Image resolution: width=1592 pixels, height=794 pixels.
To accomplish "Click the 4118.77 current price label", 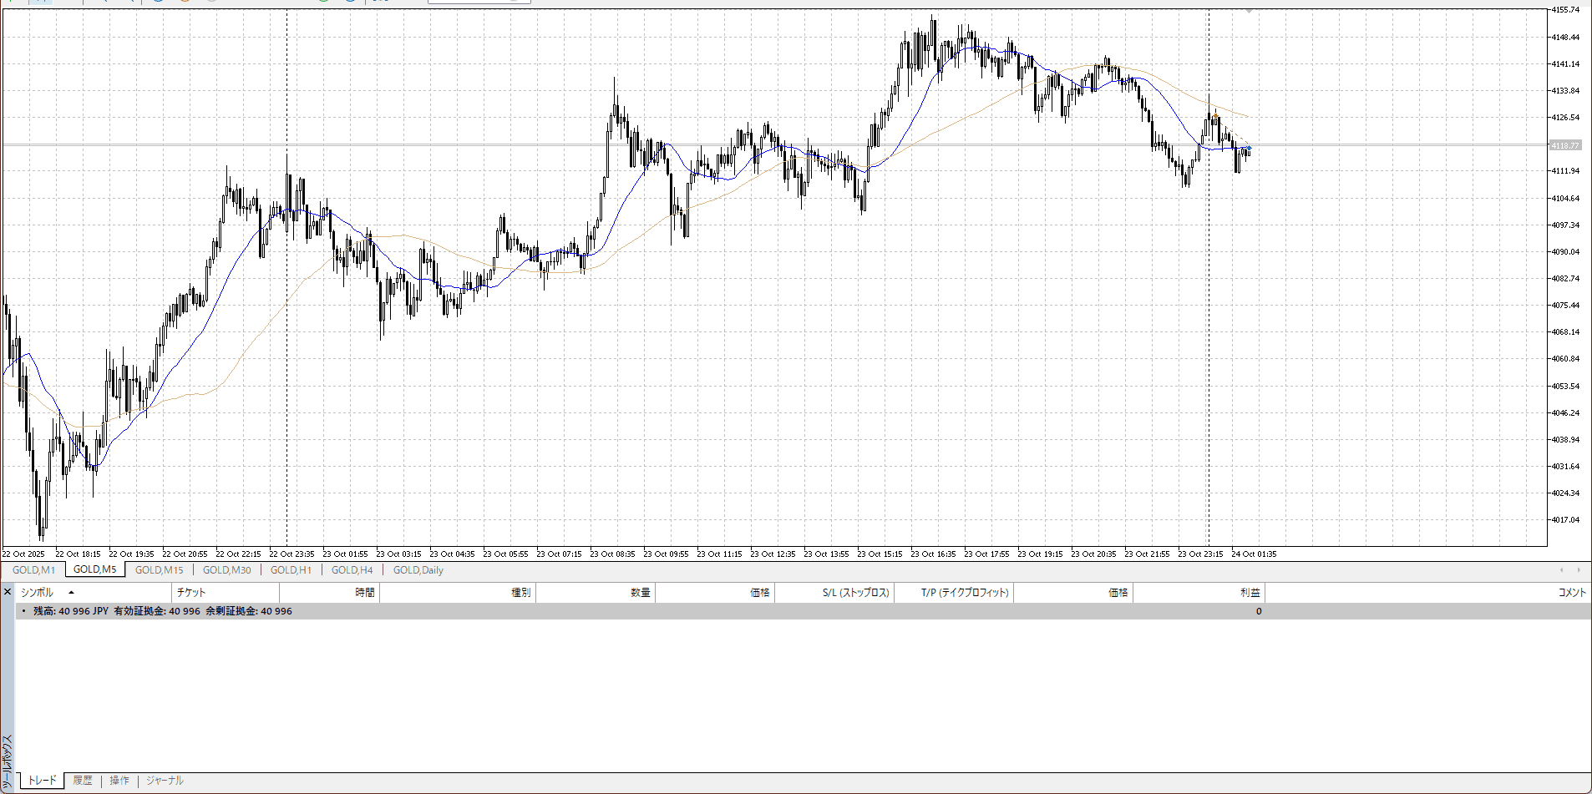I will tap(1564, 145).
